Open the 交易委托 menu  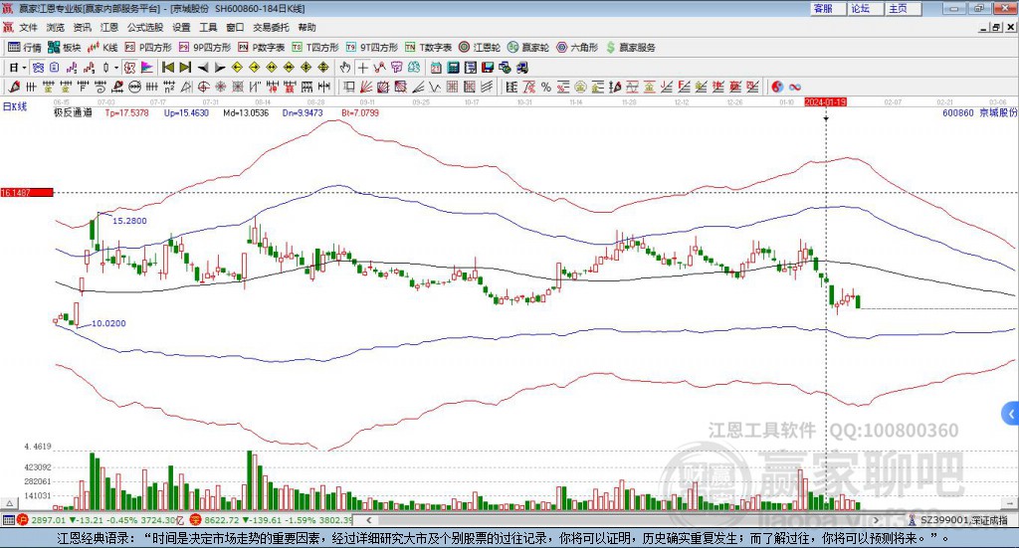[271, 27]
